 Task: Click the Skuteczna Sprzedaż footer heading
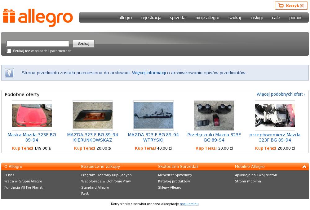(x=178, y=167)
